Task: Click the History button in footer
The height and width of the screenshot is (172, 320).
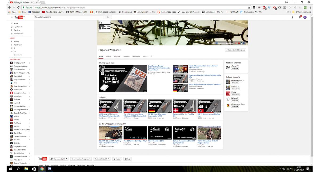Action: click(x=117, y=159)
